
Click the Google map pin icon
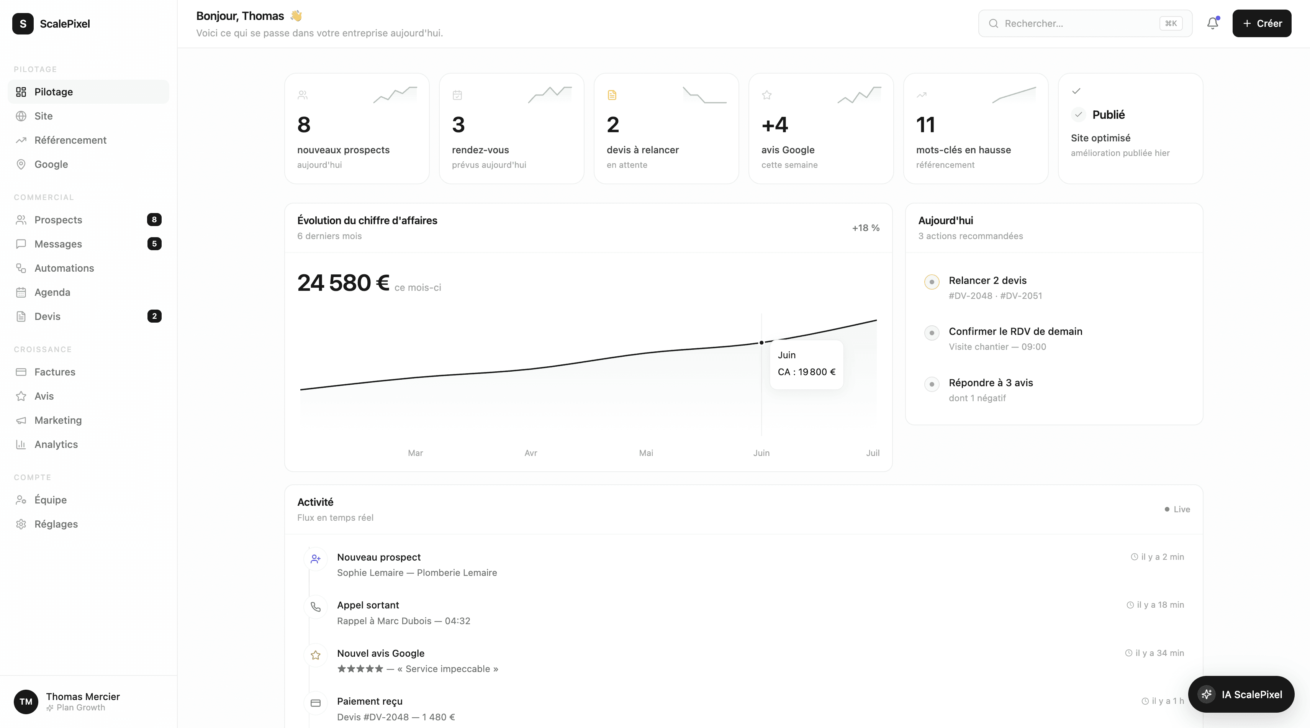click(x=21, y=164)
